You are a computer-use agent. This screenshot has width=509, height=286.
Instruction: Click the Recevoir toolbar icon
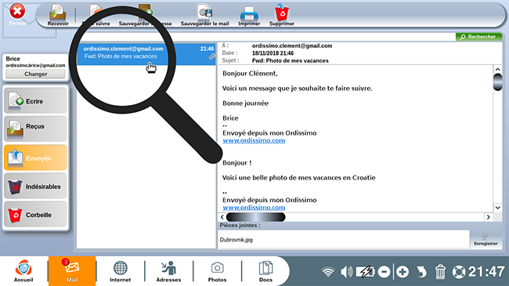tap(58, 15)
